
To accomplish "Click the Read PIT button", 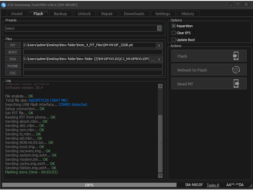I will click(x=209, y=84).
